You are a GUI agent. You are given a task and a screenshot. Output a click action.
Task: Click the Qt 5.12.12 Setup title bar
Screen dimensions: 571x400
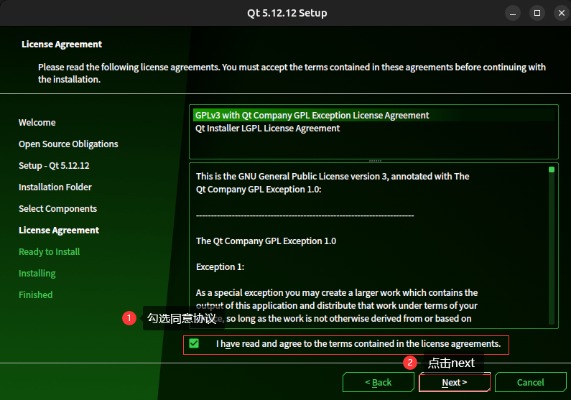click(287, 13)
